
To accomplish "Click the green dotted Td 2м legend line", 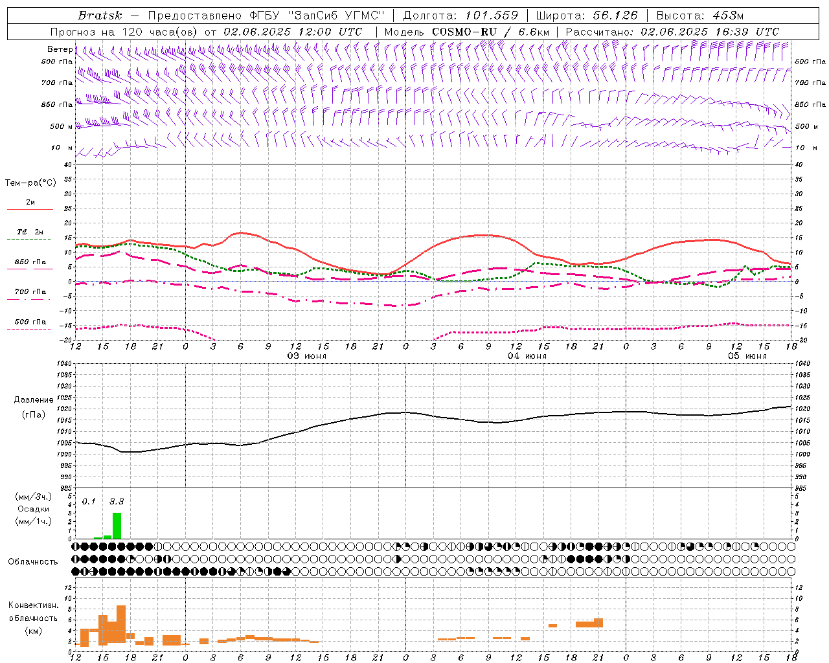I will pyautogui.click(x=28, y=239).
